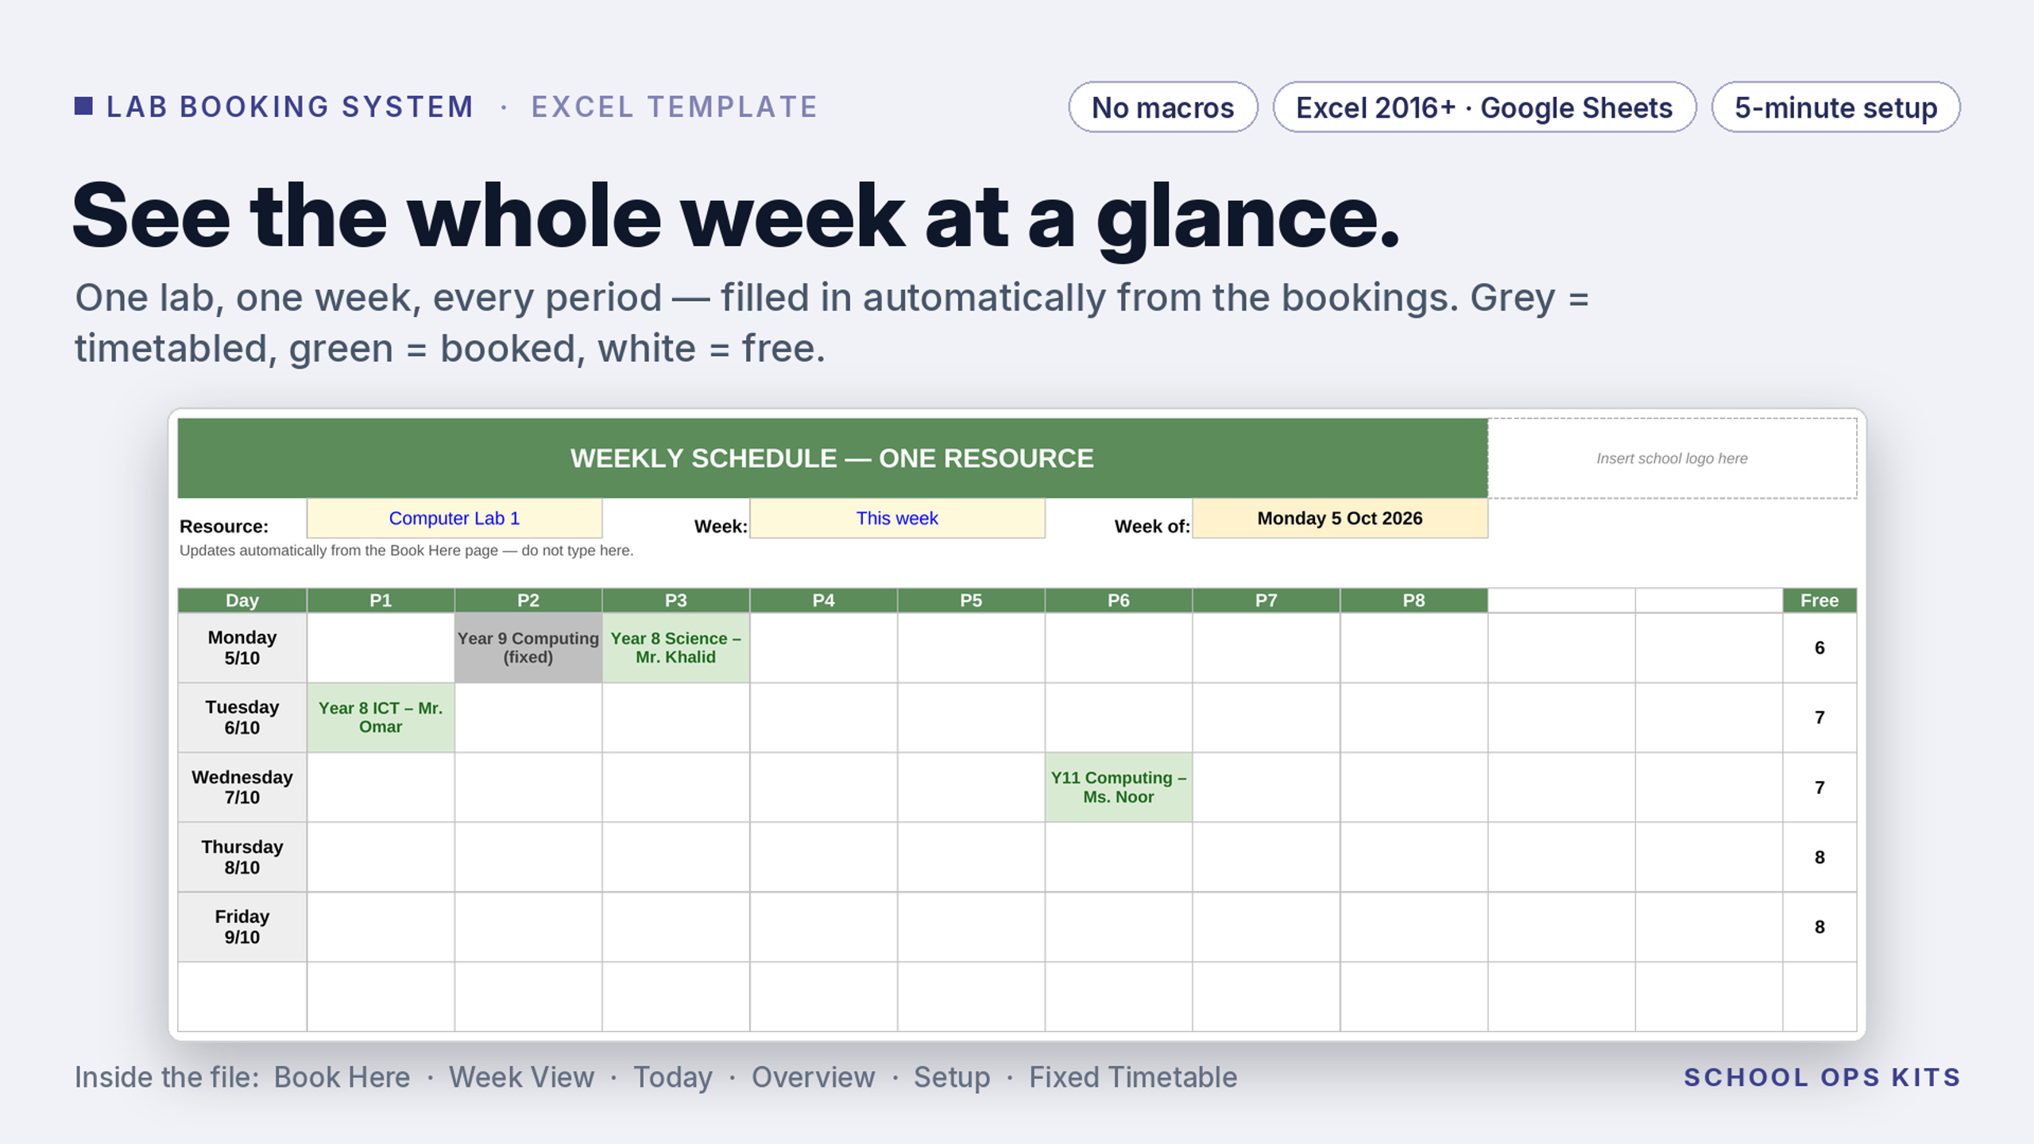This screenshot has height=1144, width=2034.
Task: Select the Monday 5/10 row label
Action: pyautogui.click(x=242, y=647)
